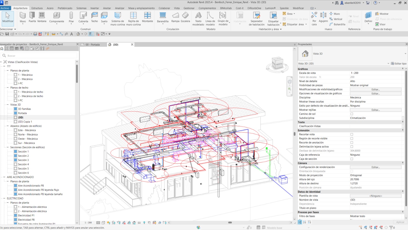Click the Montante mullion tool
The width and height of the screenshot is (408, 230).
point(147,17)
